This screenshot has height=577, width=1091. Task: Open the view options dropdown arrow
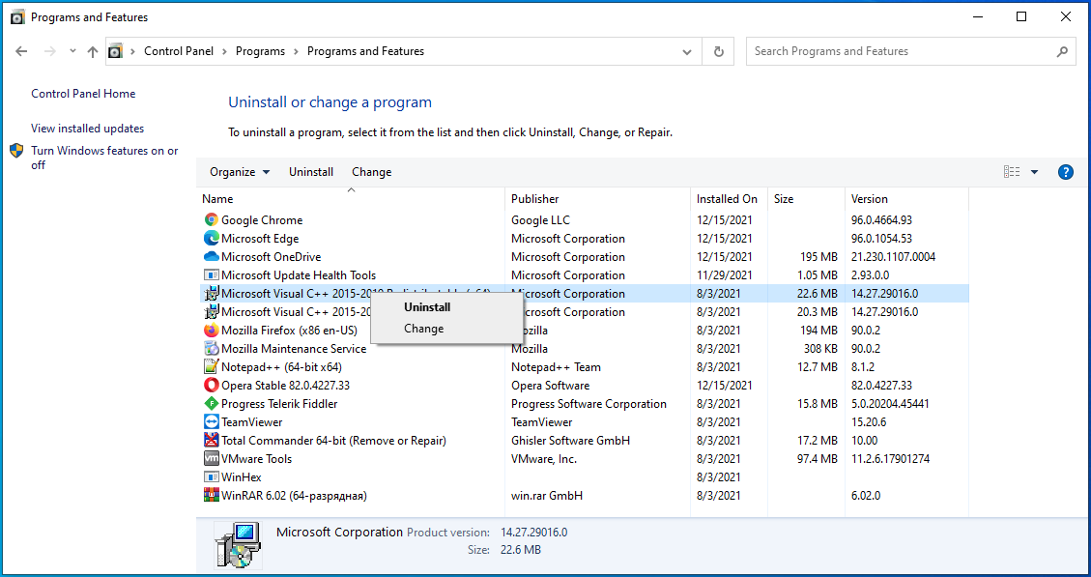pos(1035,172)
